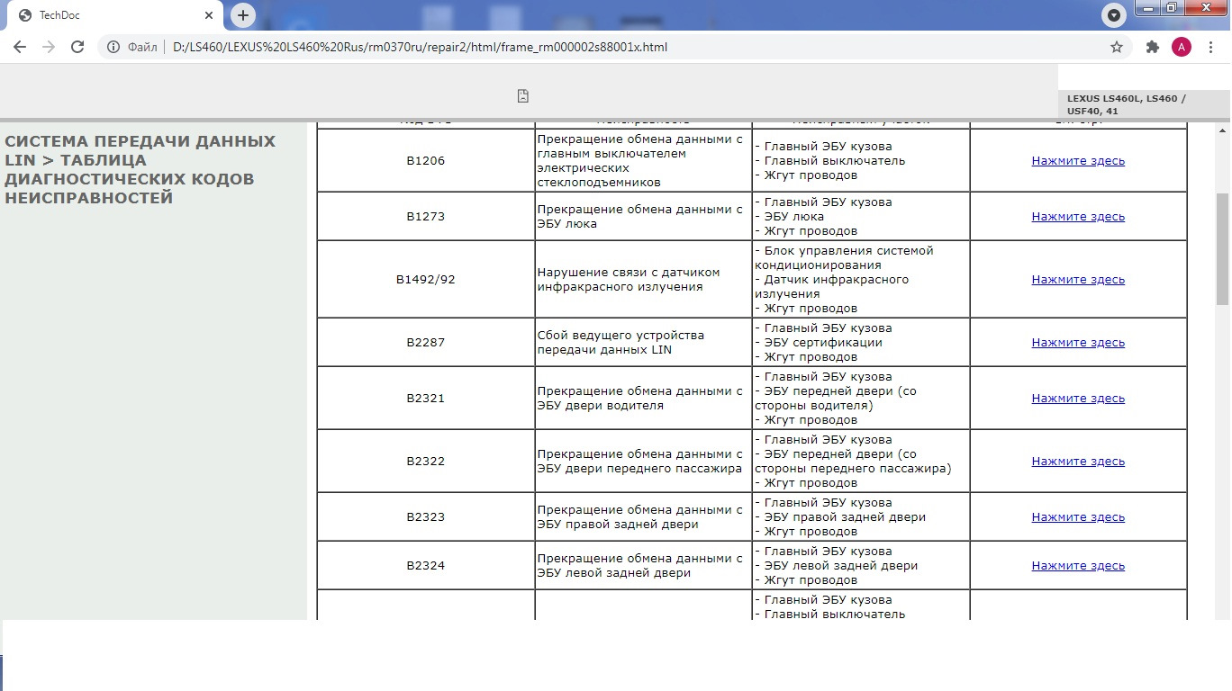This screenshot has height=691, width=1232.
Task: Click "Прекращение обмена данными с ЭБУ правой задней двери"
Action: click(x=640, y=517)
